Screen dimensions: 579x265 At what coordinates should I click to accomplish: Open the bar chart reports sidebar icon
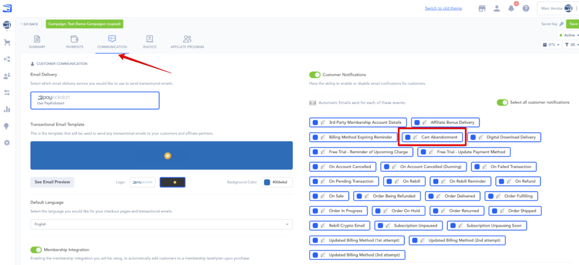point(7,109)
